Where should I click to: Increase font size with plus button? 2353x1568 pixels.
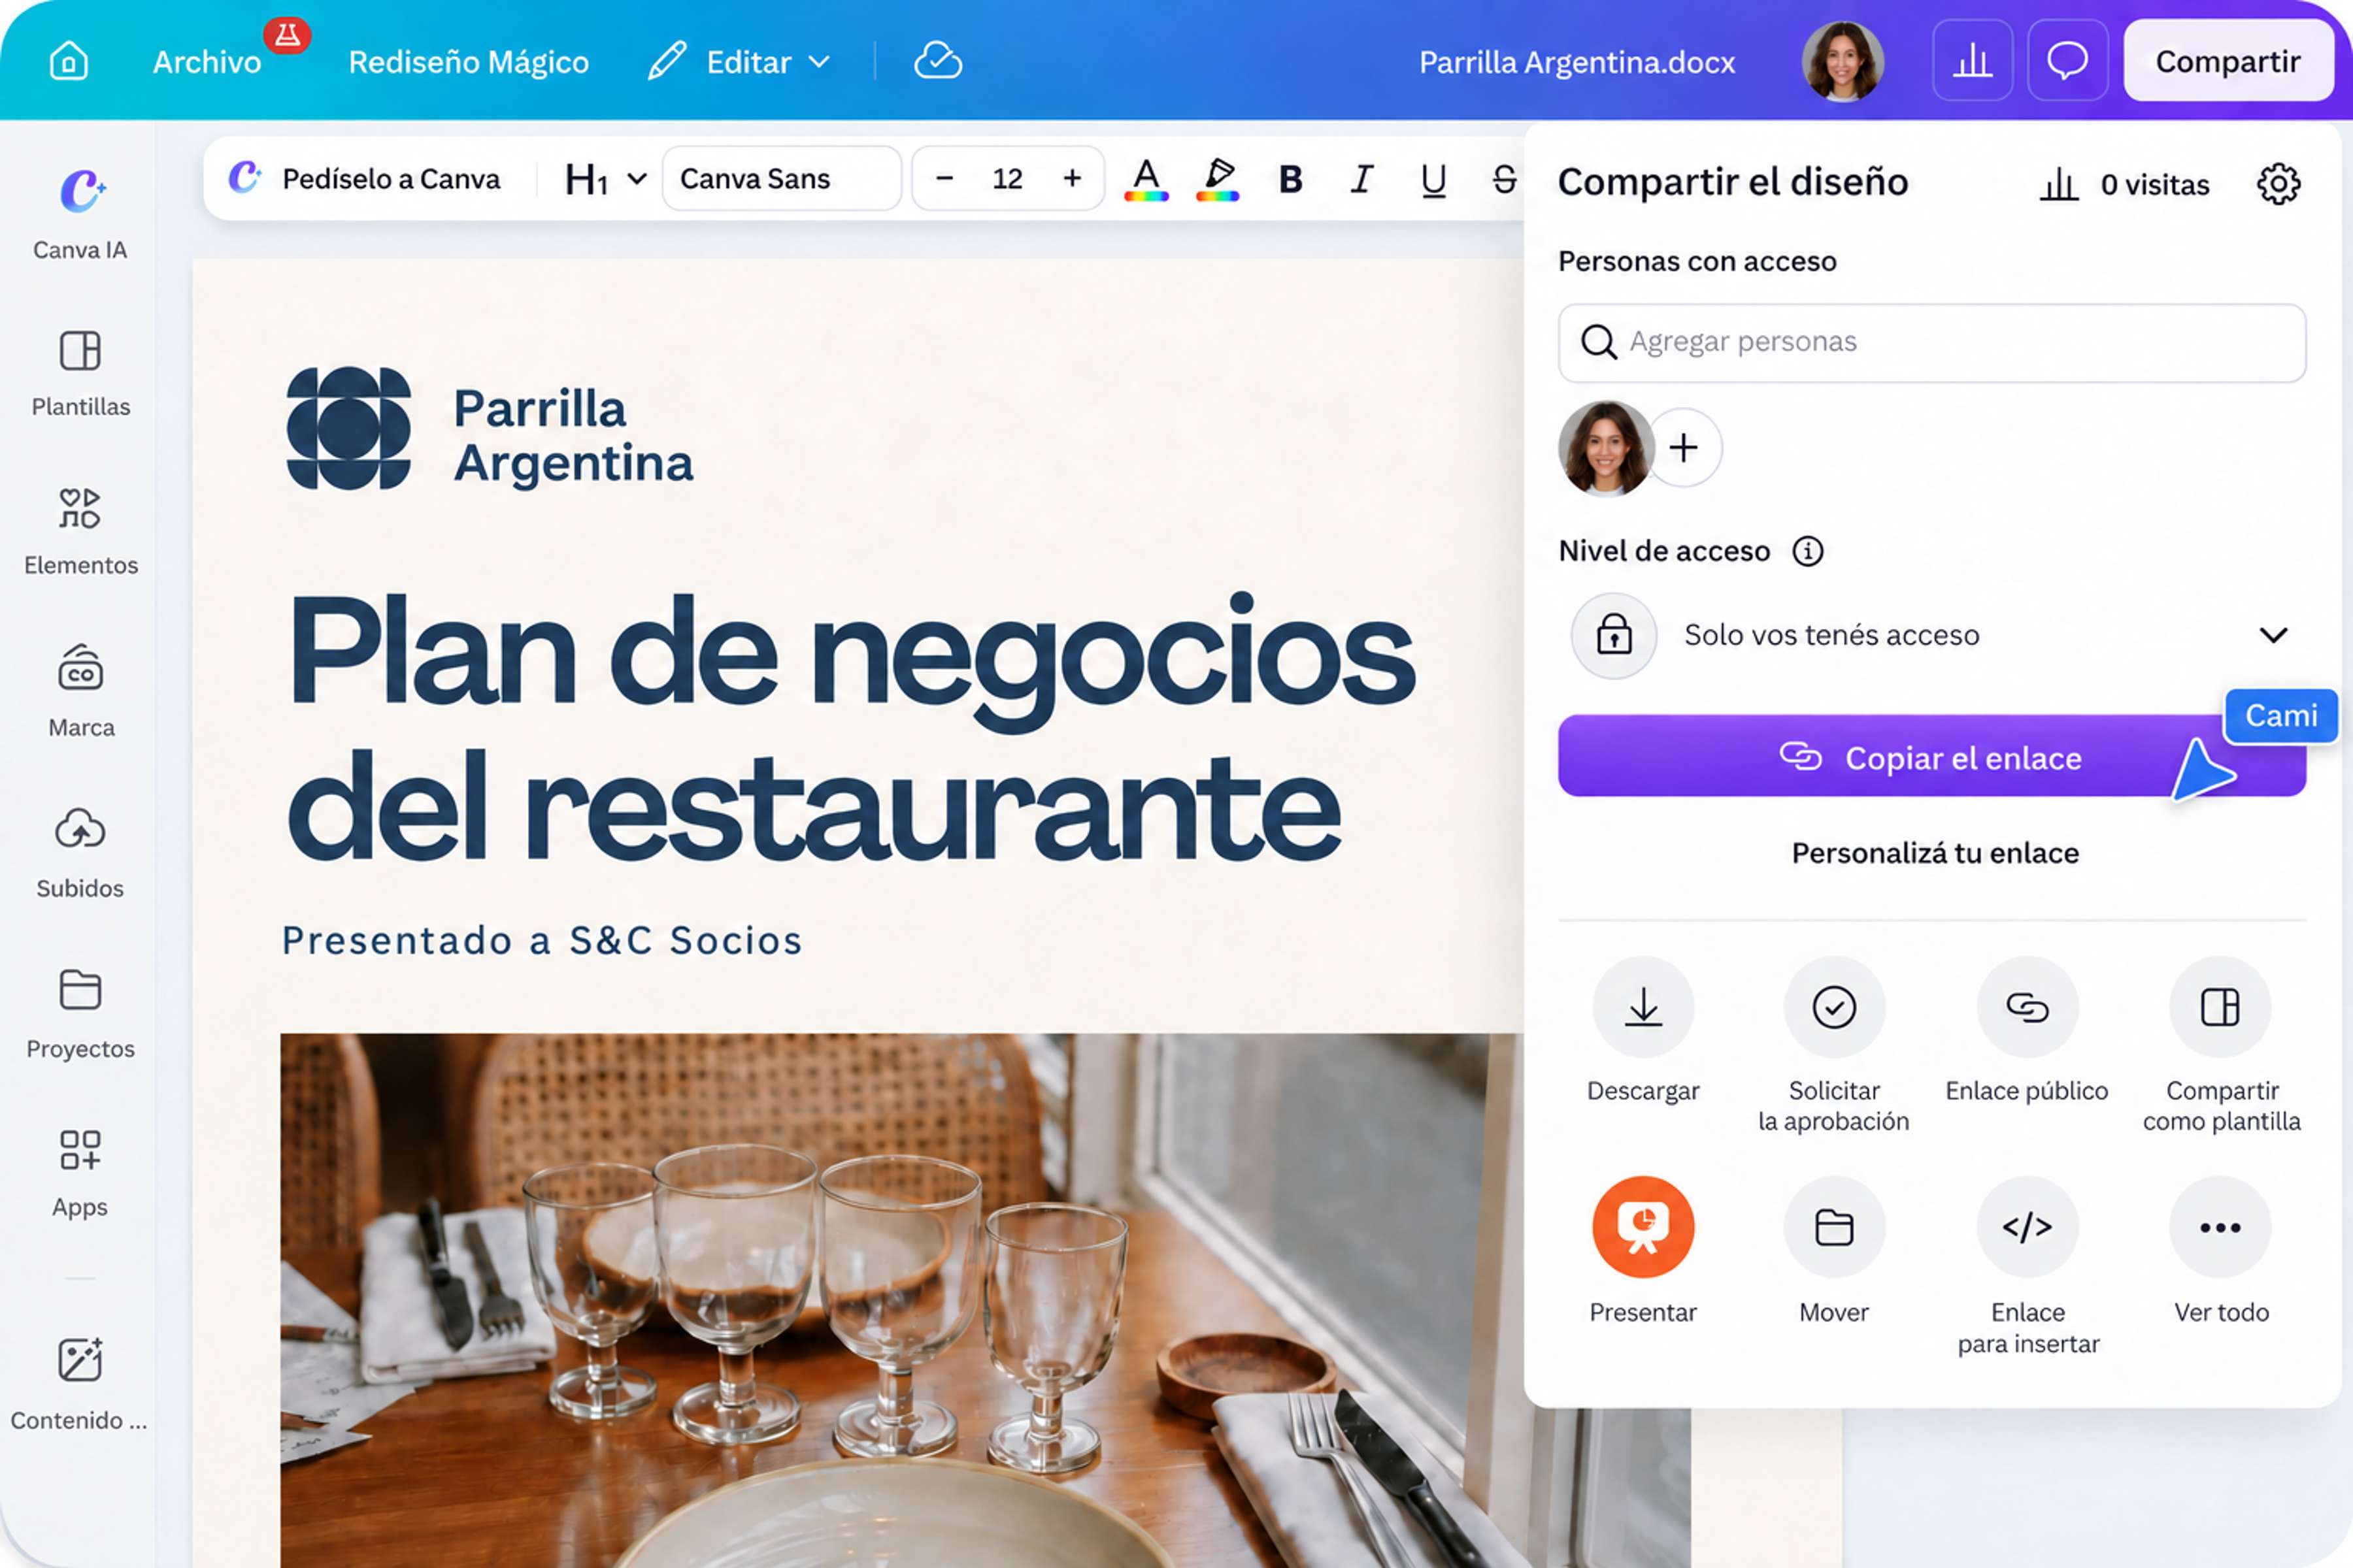coord(1071,178)
